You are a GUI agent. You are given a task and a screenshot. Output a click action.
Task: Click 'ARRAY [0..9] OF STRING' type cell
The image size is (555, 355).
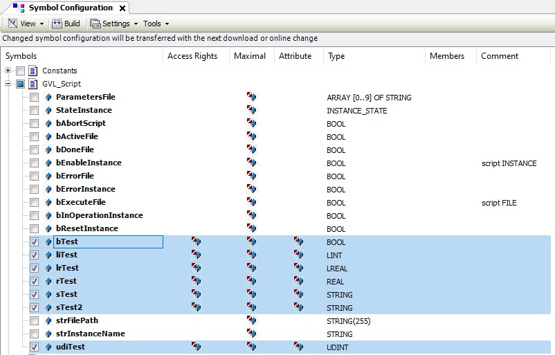tap(369, 98)
